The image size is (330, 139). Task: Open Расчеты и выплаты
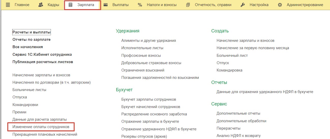point(32,32)
